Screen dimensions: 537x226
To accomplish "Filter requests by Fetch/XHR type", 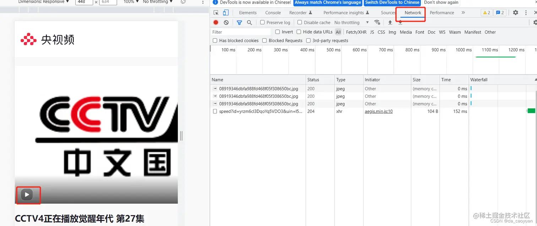I will click(356, 32).
